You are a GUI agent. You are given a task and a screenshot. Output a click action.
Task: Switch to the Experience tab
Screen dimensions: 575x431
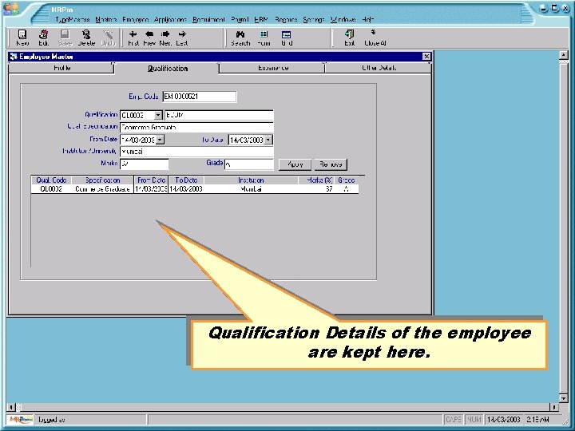(x=273, y=68)
